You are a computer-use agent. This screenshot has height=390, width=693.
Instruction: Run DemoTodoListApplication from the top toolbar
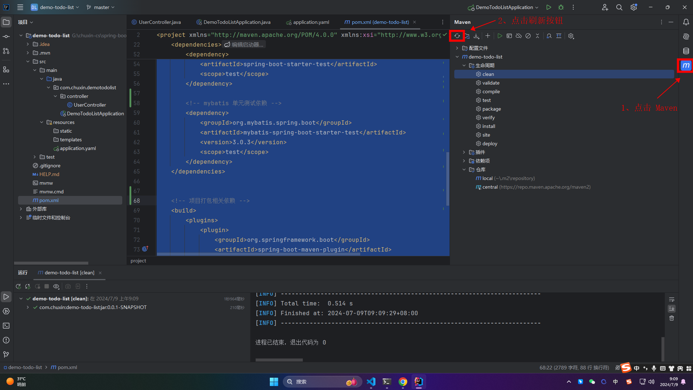(x=549, y=7)
